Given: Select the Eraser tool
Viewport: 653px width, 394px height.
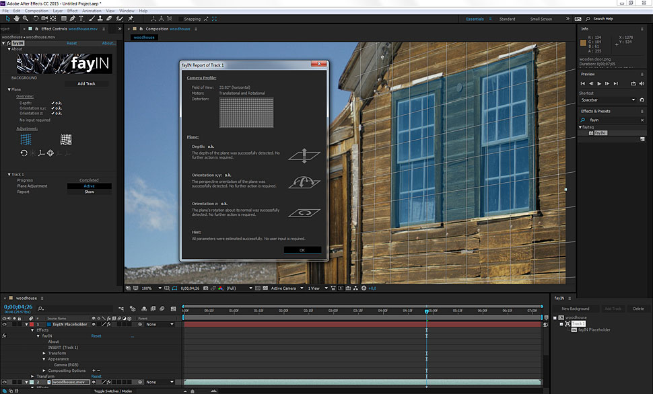Looking at the screenshot, I should (x=108, y=19).
